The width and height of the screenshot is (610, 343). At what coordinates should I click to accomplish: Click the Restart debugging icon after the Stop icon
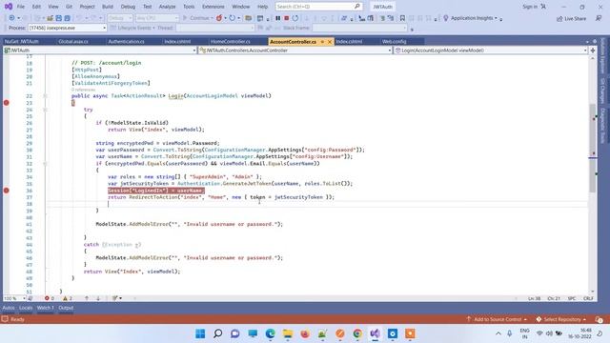(295, 18)
